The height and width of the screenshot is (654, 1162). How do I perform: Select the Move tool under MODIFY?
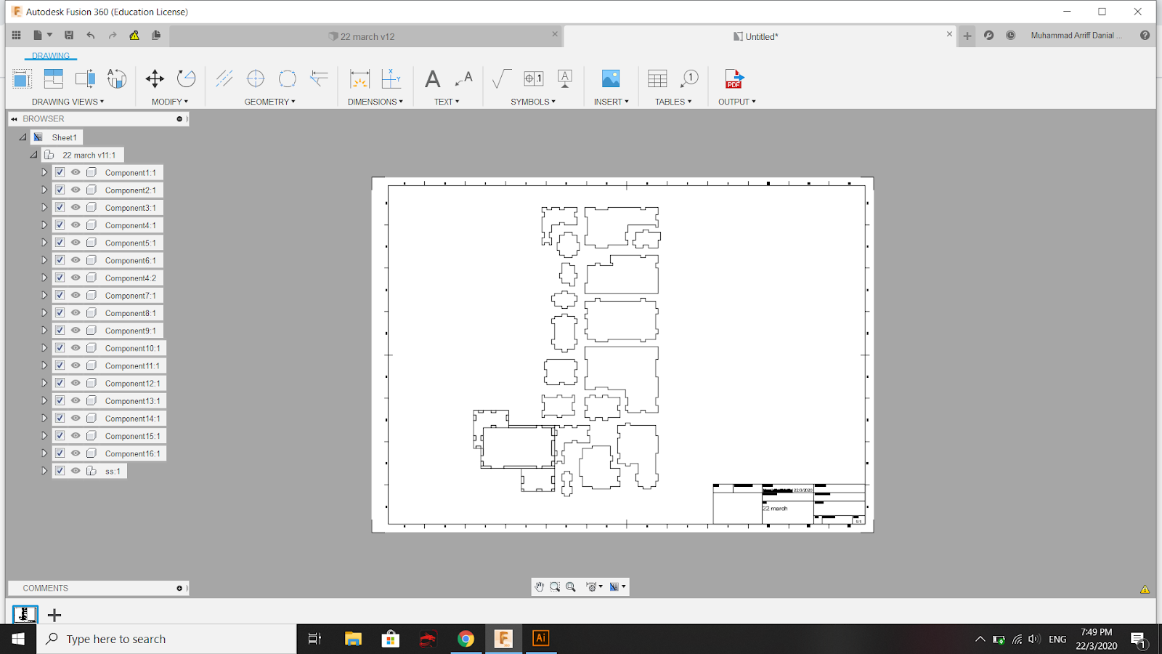click(x=154, y=78)
